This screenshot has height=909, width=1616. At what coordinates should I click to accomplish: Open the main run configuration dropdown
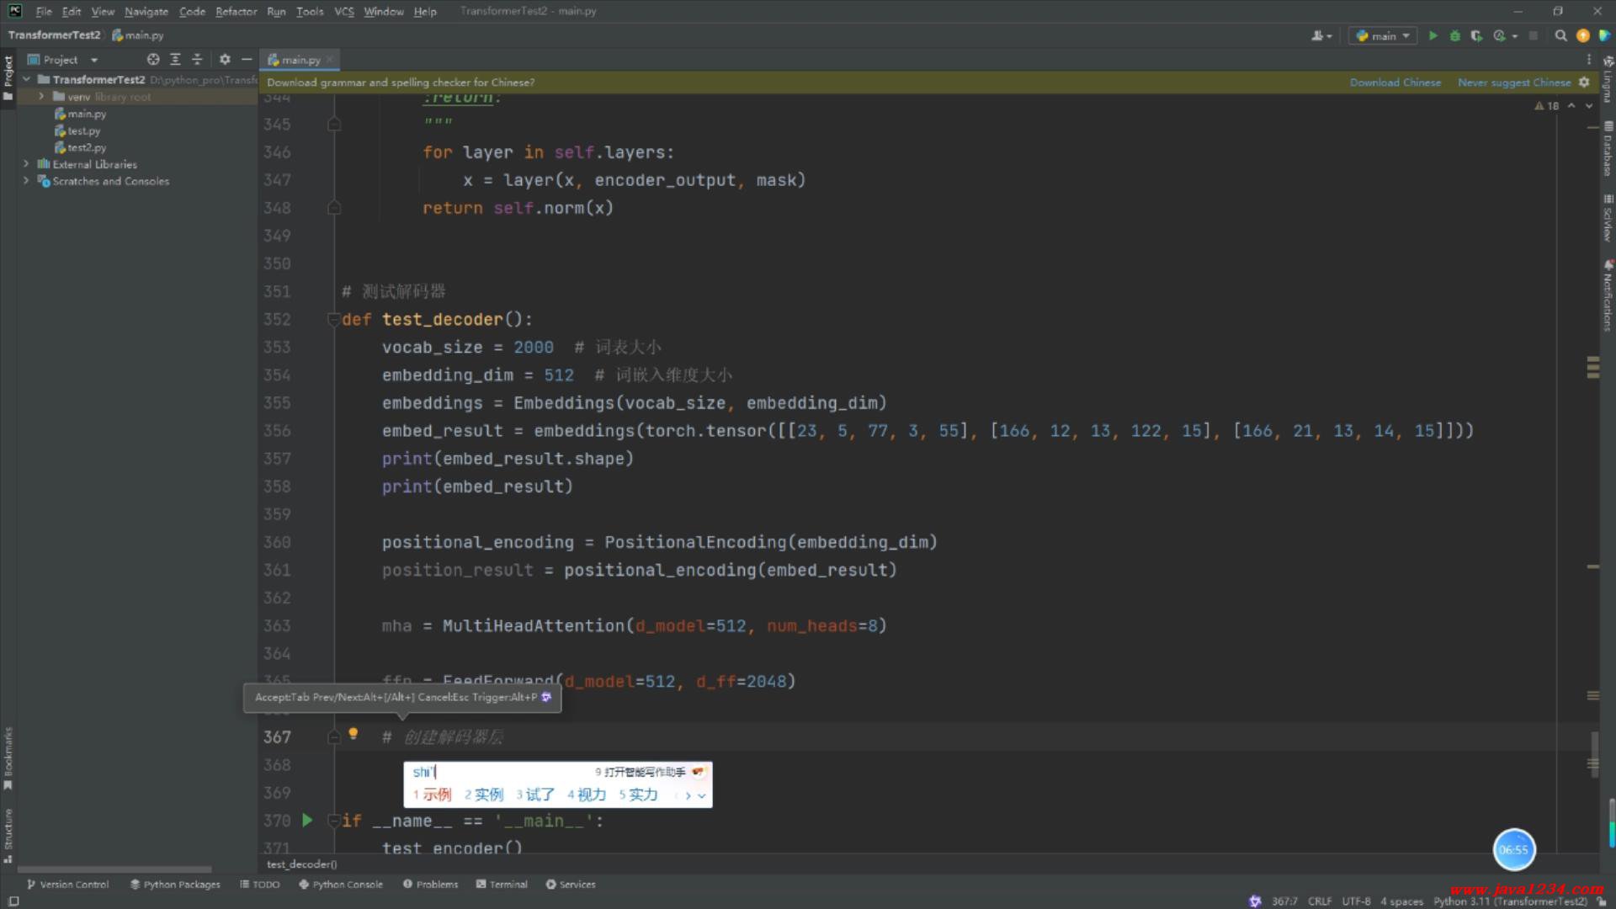click(1382, 35)
